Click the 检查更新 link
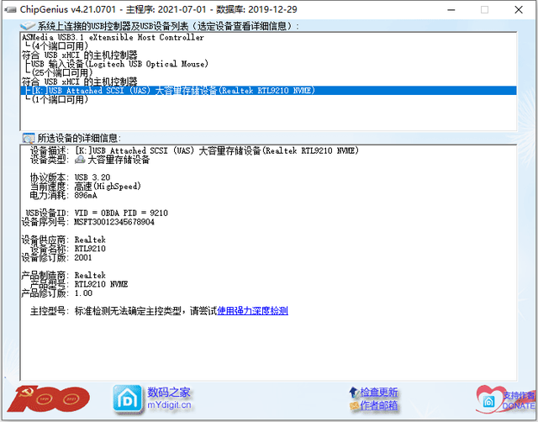Screen dimensions: 538x422 click(379, 392)
